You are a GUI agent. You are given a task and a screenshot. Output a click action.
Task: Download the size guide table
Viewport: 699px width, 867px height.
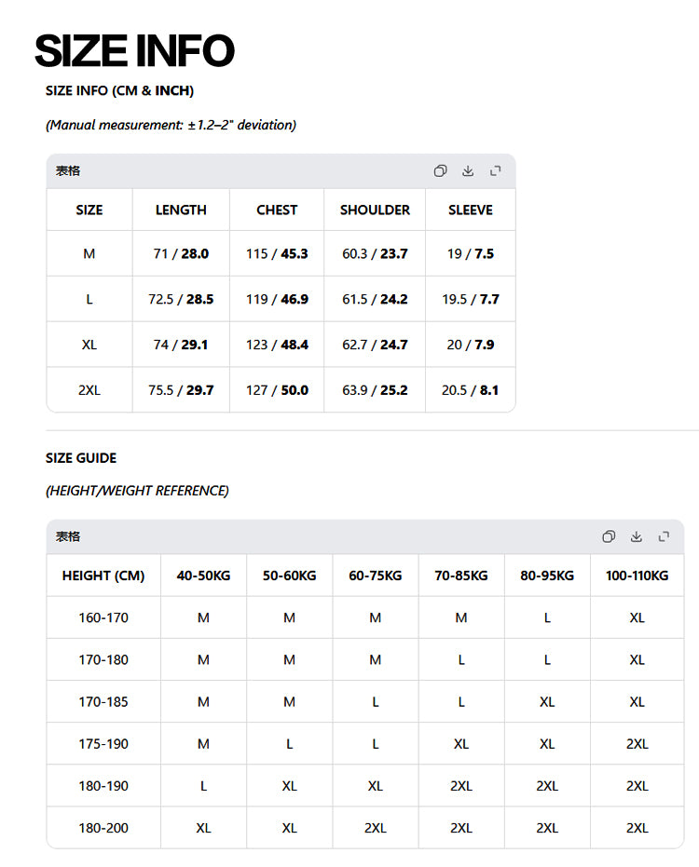click(x=637, y=536)
